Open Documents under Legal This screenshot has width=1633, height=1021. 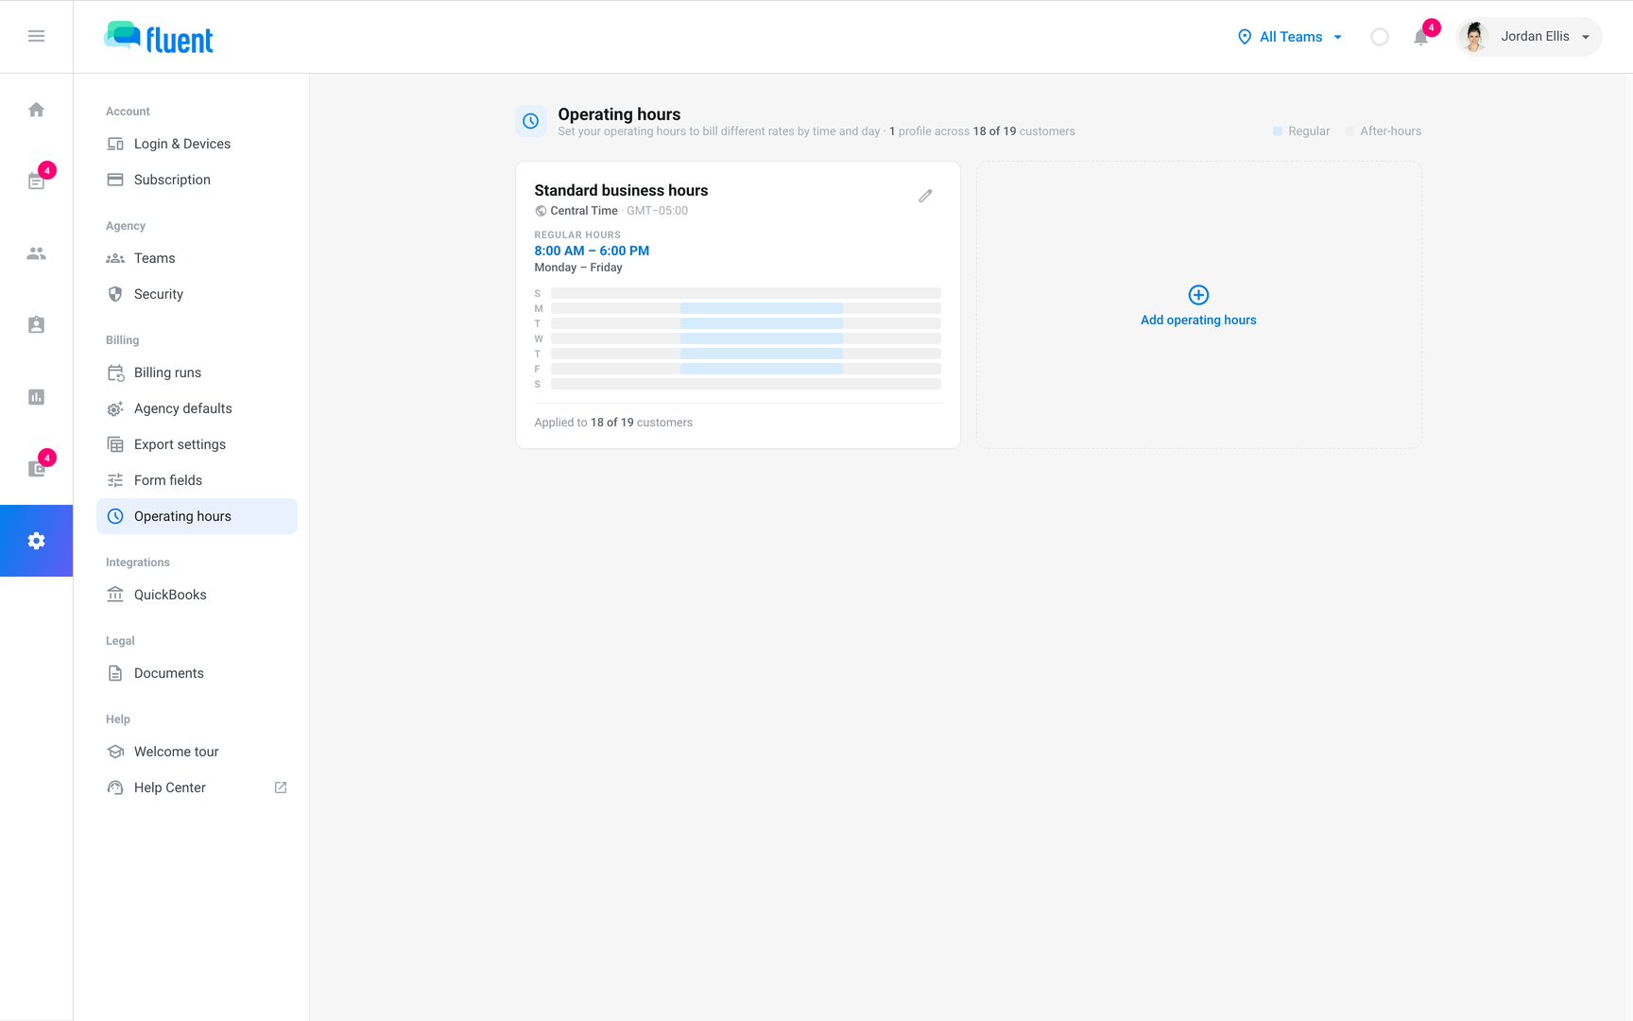197,673
